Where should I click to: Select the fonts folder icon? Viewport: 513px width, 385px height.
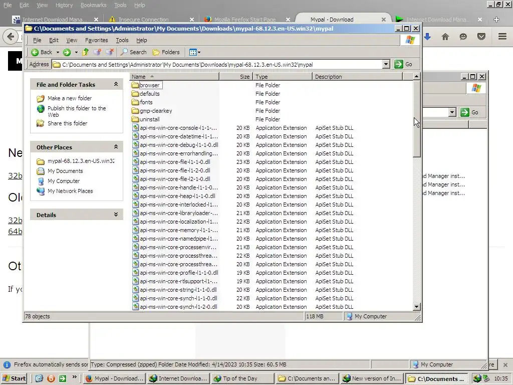pos(135,102)
